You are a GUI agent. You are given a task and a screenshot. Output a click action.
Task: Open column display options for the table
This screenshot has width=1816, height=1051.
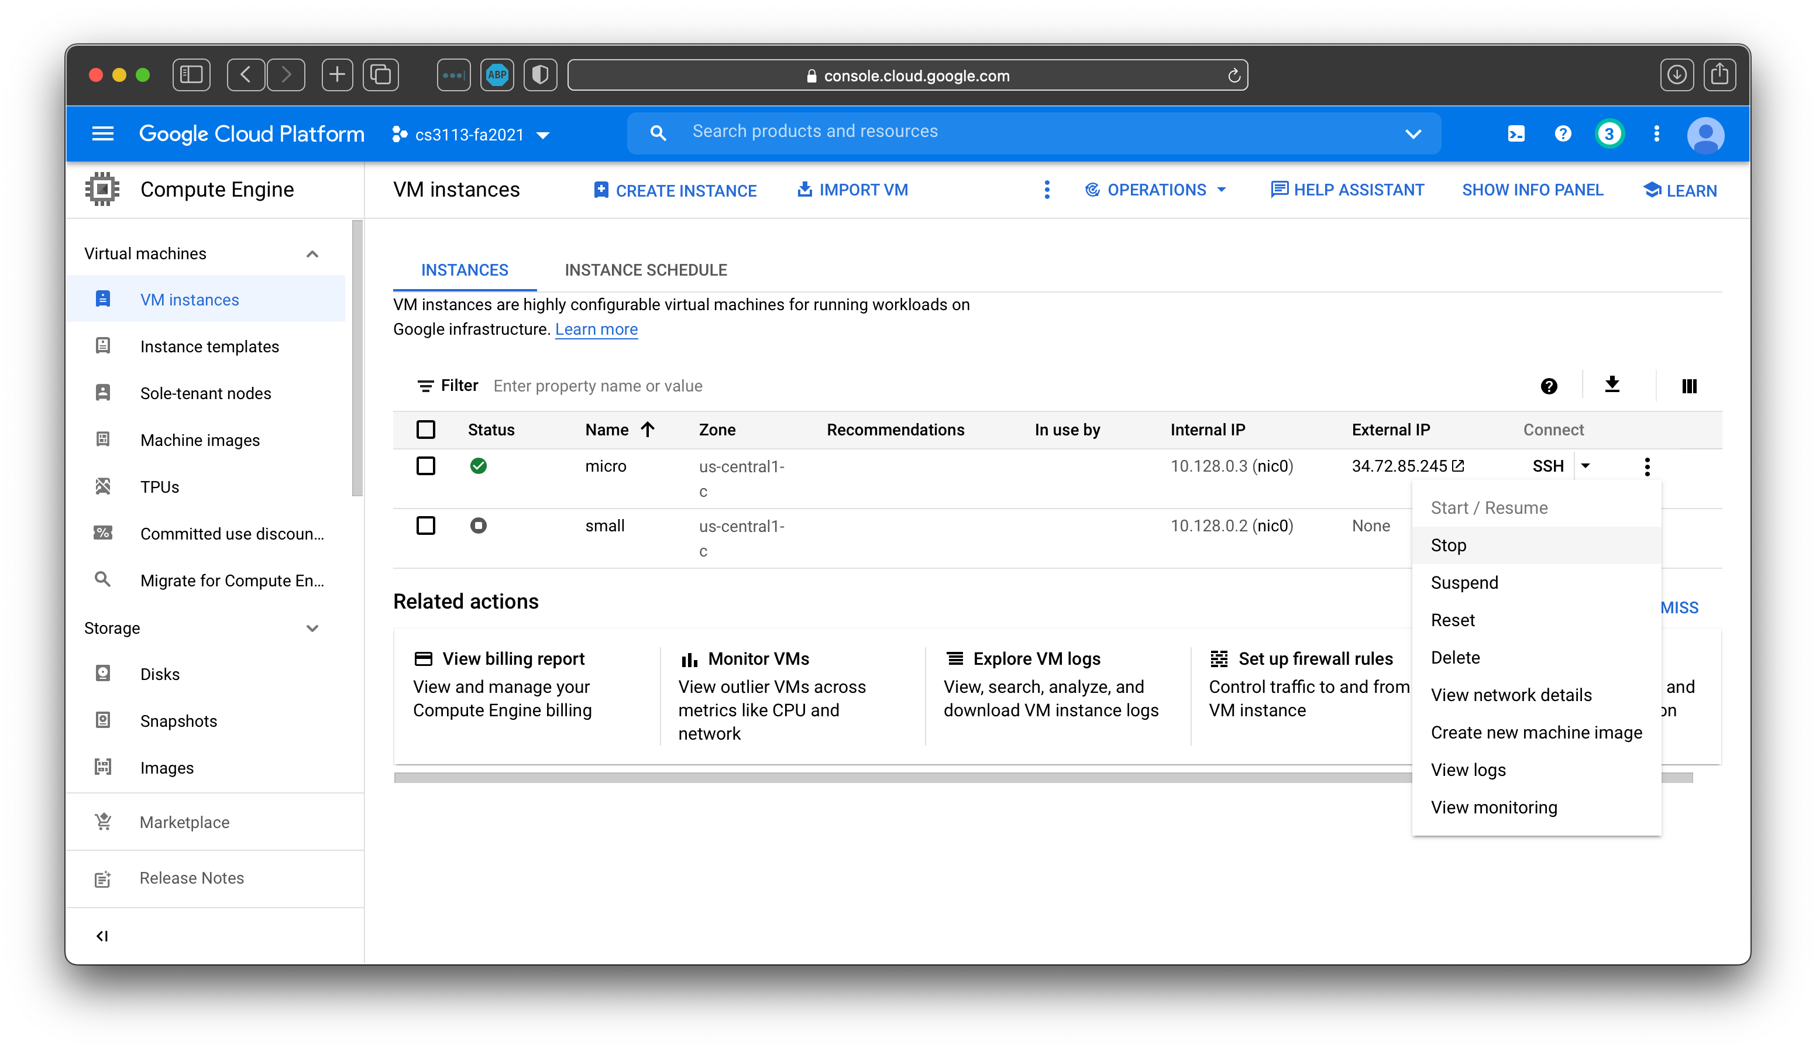1688,386
